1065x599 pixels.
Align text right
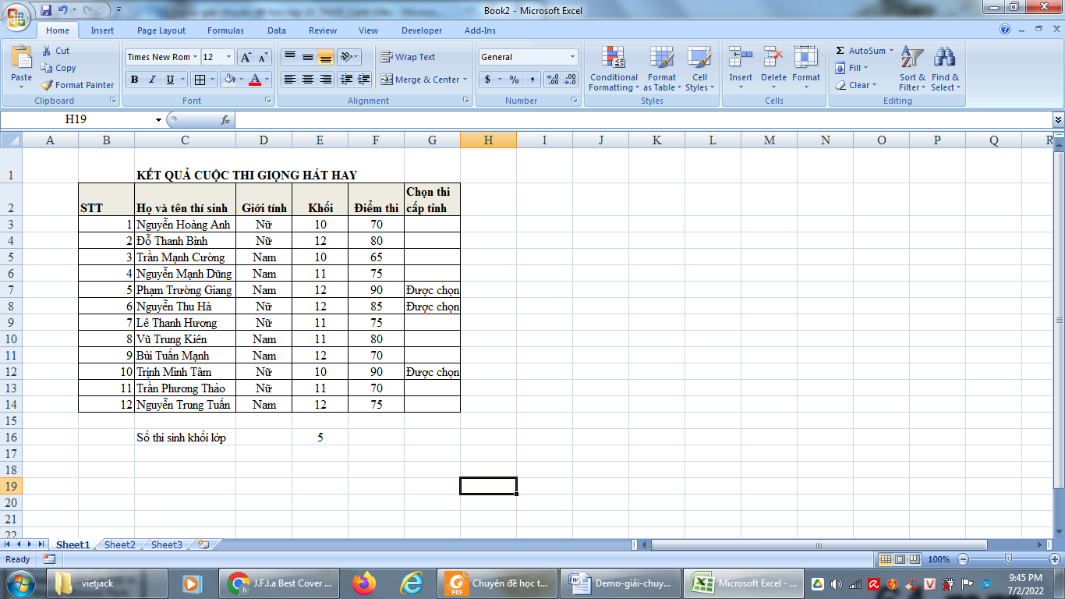325,80
